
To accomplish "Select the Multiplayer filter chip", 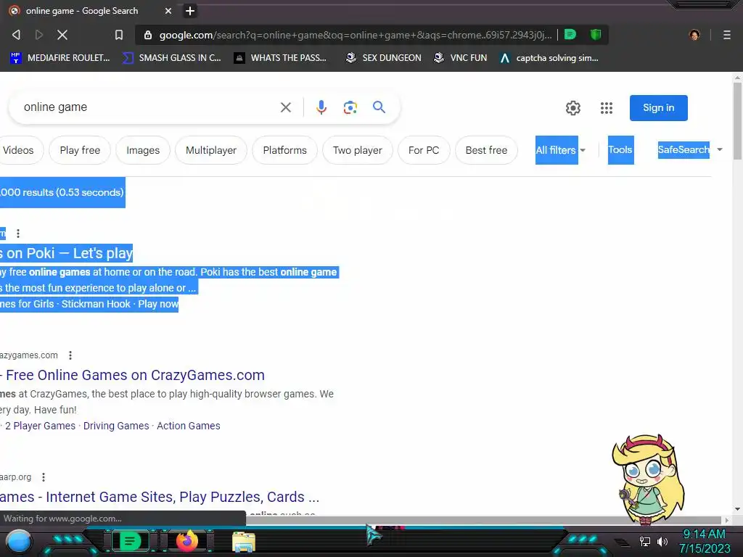I will [211, 150].
